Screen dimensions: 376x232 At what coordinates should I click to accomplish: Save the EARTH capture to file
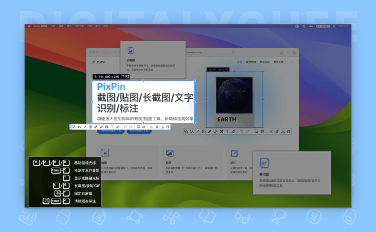[283, 131]
